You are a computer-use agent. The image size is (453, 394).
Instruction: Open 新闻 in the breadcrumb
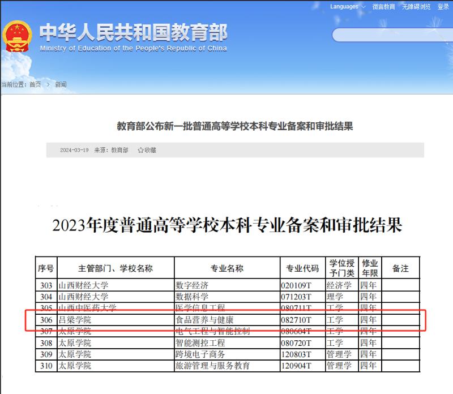coord(61,84)
